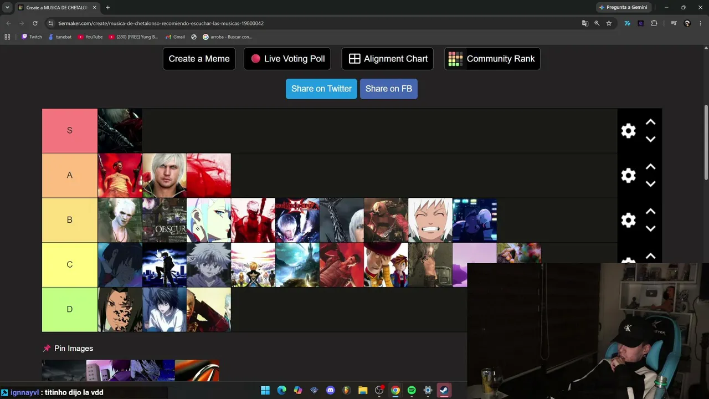Open FL Studio from the taskbar
The width and height of the screenshot is (709, 399).
coord(347,390)
